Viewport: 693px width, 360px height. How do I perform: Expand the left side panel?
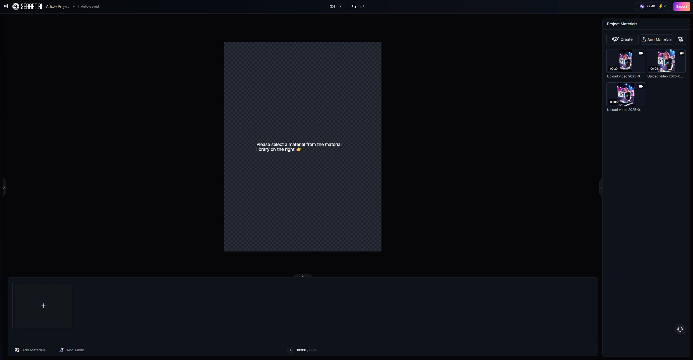coord(4,187)
